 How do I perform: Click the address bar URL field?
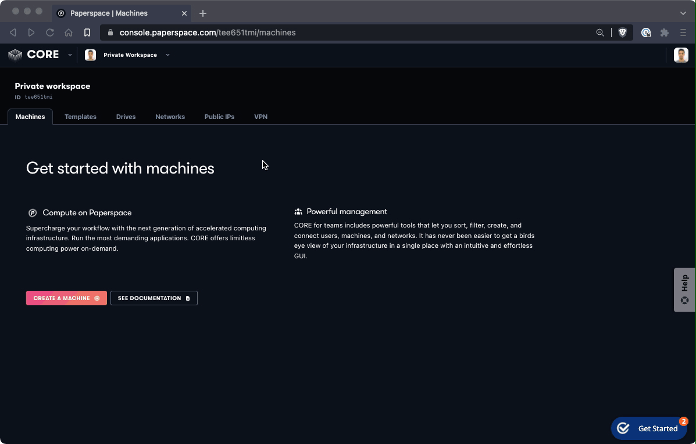tap(346, 33)
